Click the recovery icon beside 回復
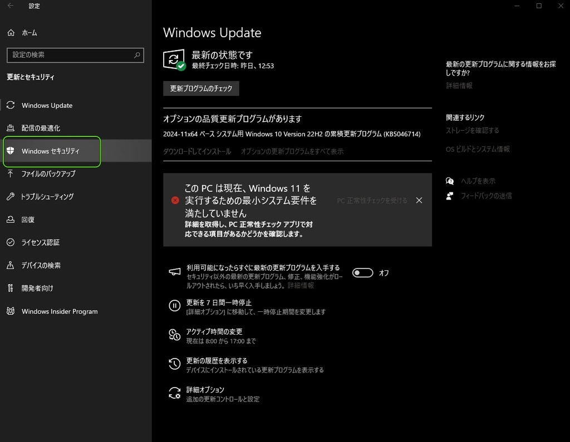The height and width of the screenshot is (442, 570). tap(11, 220)
